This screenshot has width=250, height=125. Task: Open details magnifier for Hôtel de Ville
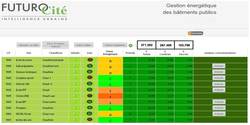(74, 84)
